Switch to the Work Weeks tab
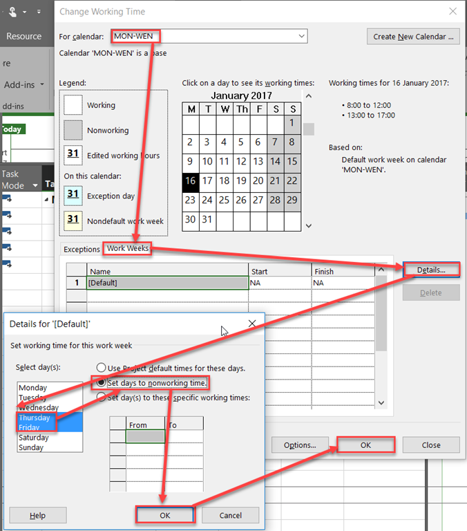Image resolution: width=467 pixels, height=531 pixels. tap(127, 248)
